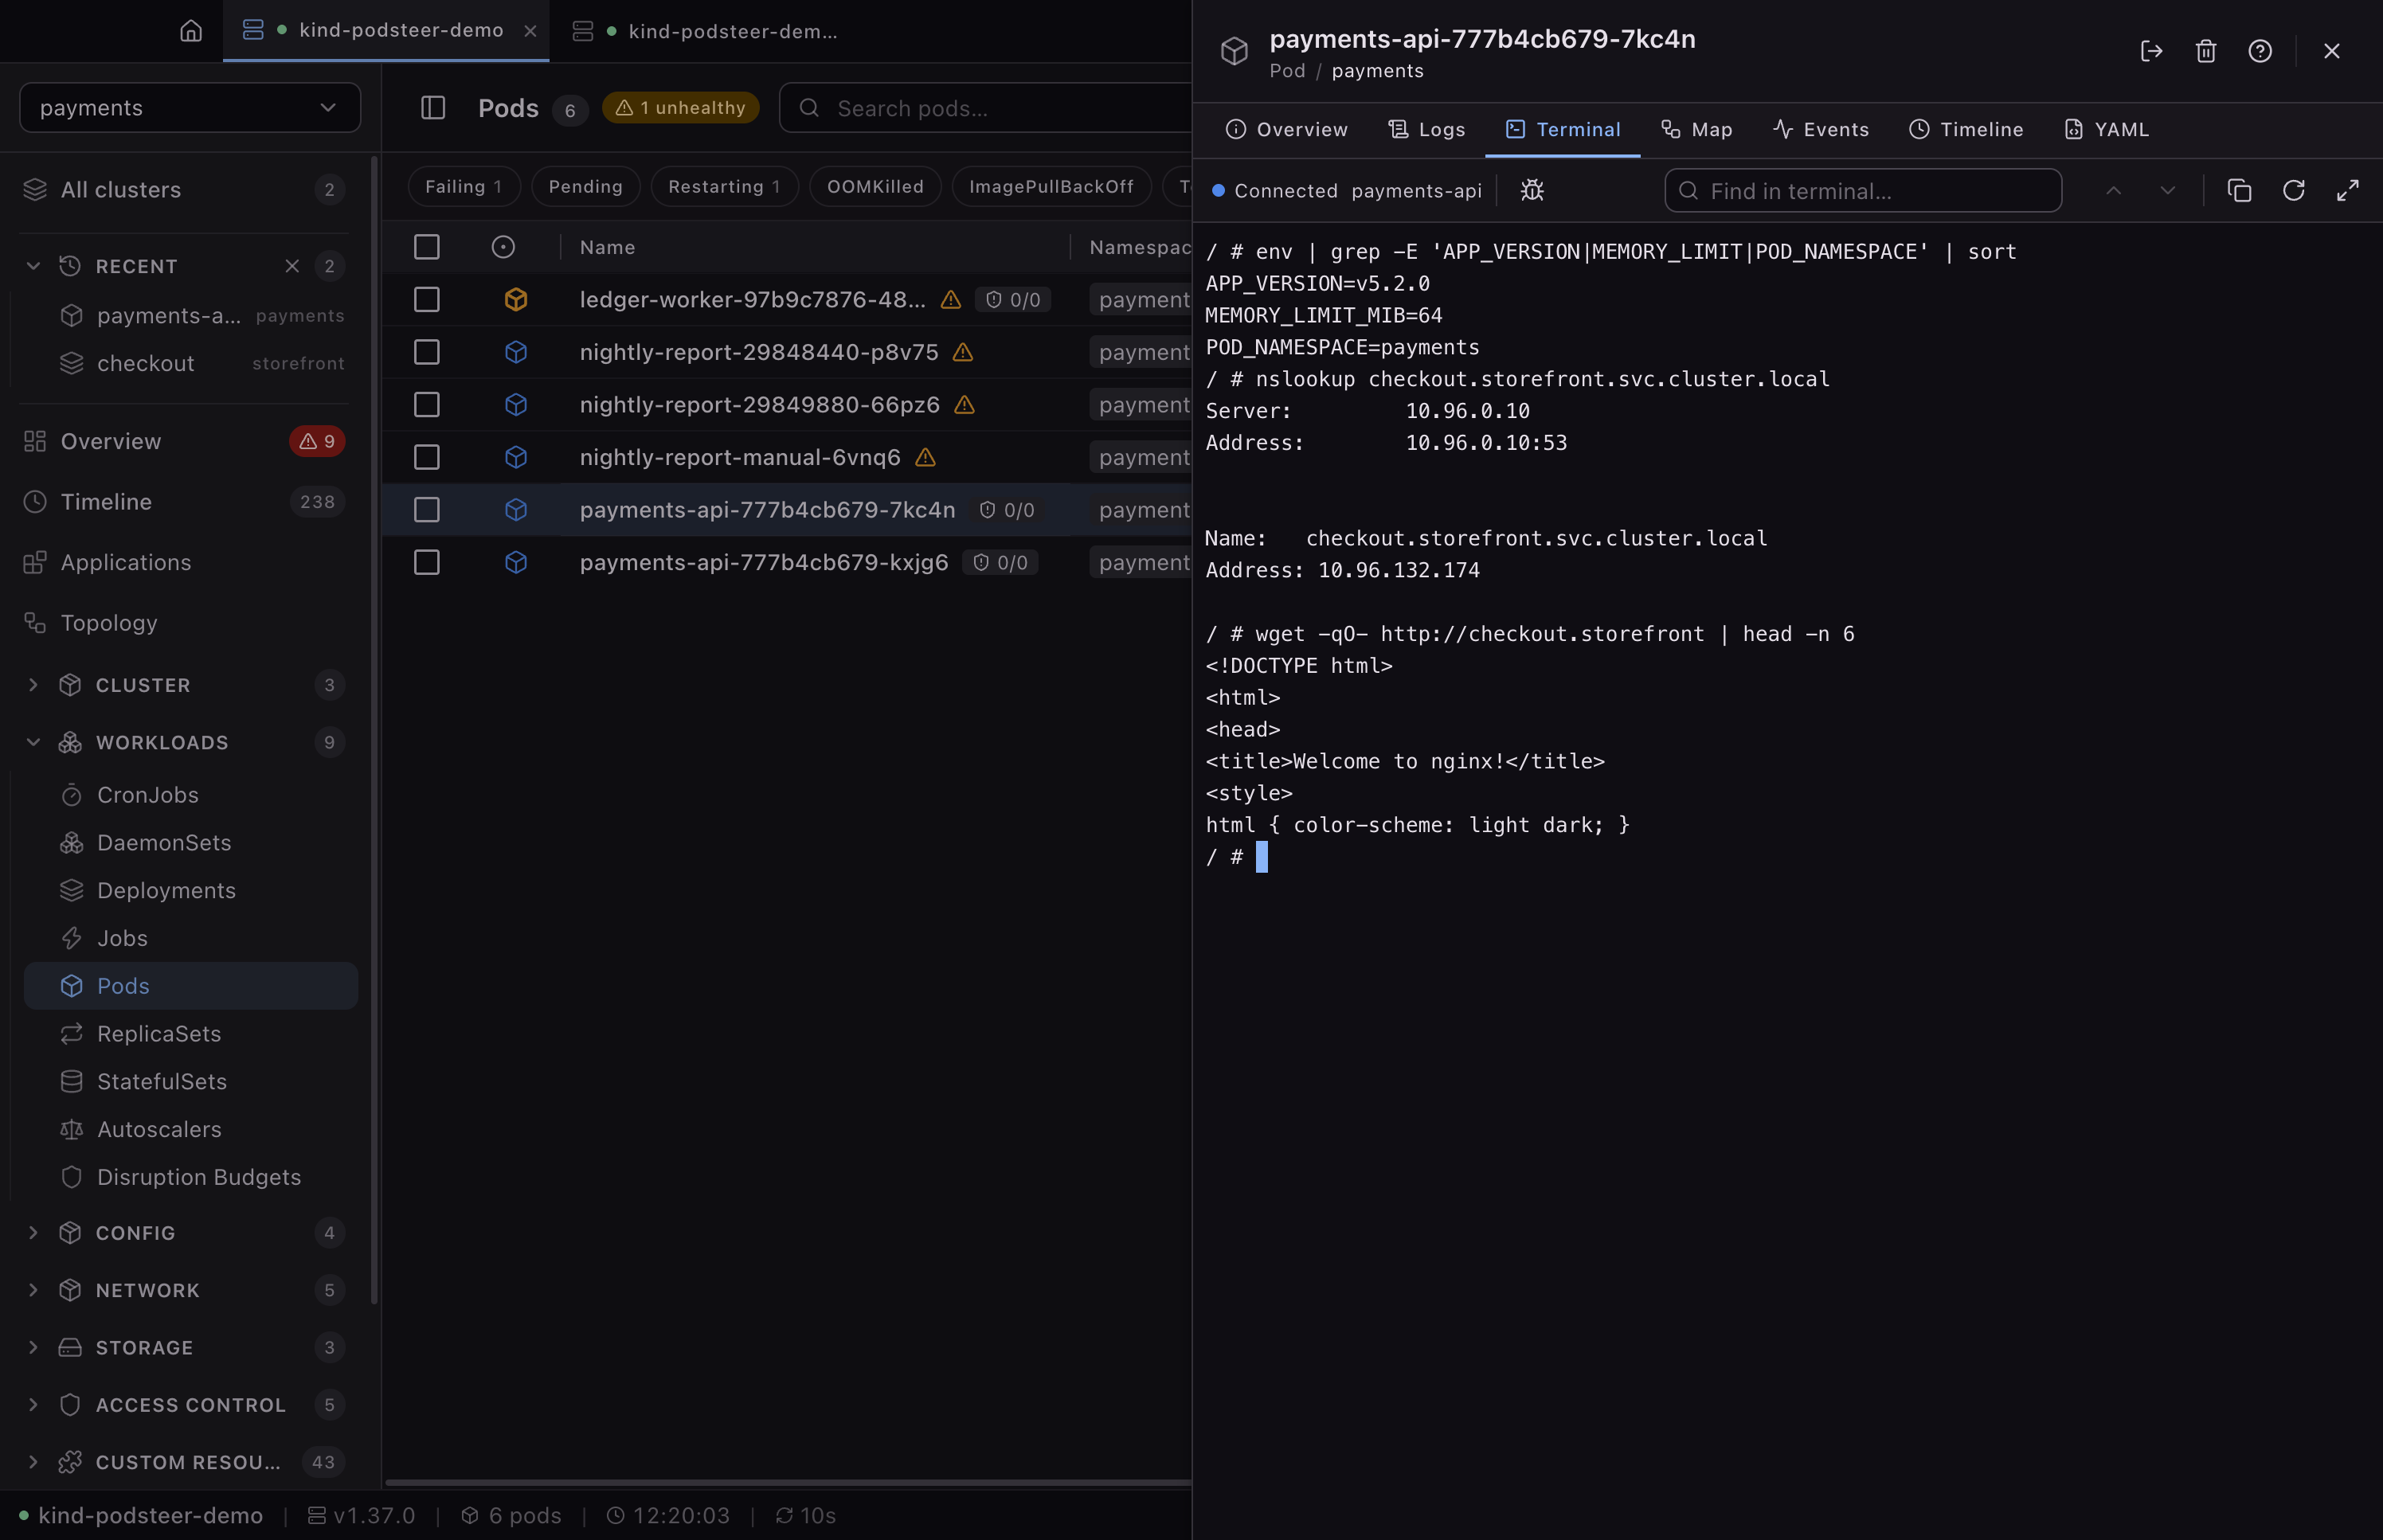
Task: Open the pod in a new view icon
Action: [2151, 51]
